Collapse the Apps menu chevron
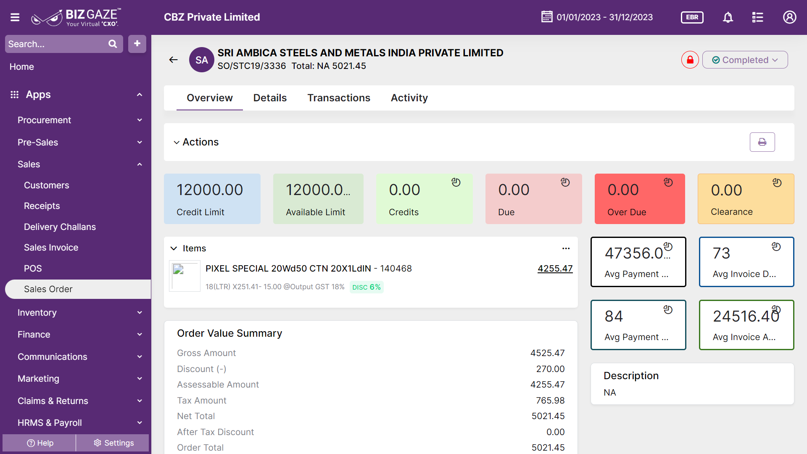 click(x=140, y=95)
